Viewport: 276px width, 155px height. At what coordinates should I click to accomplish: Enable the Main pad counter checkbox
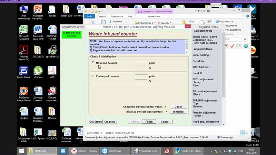click(x=93, y=63)
